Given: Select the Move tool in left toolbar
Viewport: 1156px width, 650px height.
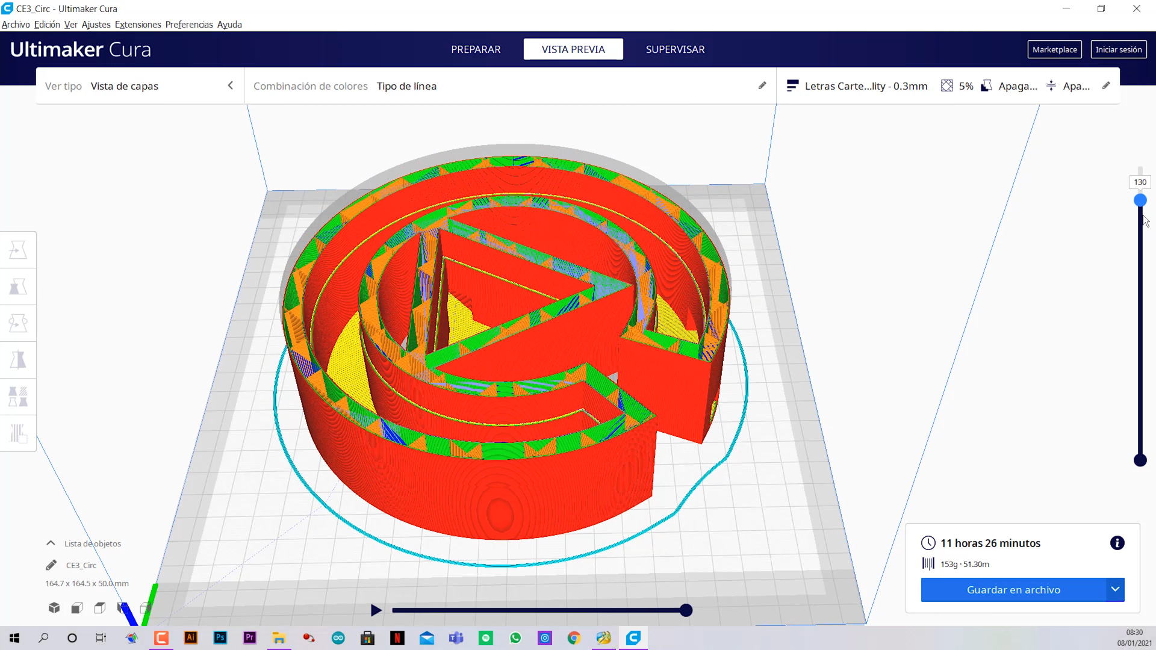Looking at the screenshot, I should pyautogui.click(x=18, y=250).
